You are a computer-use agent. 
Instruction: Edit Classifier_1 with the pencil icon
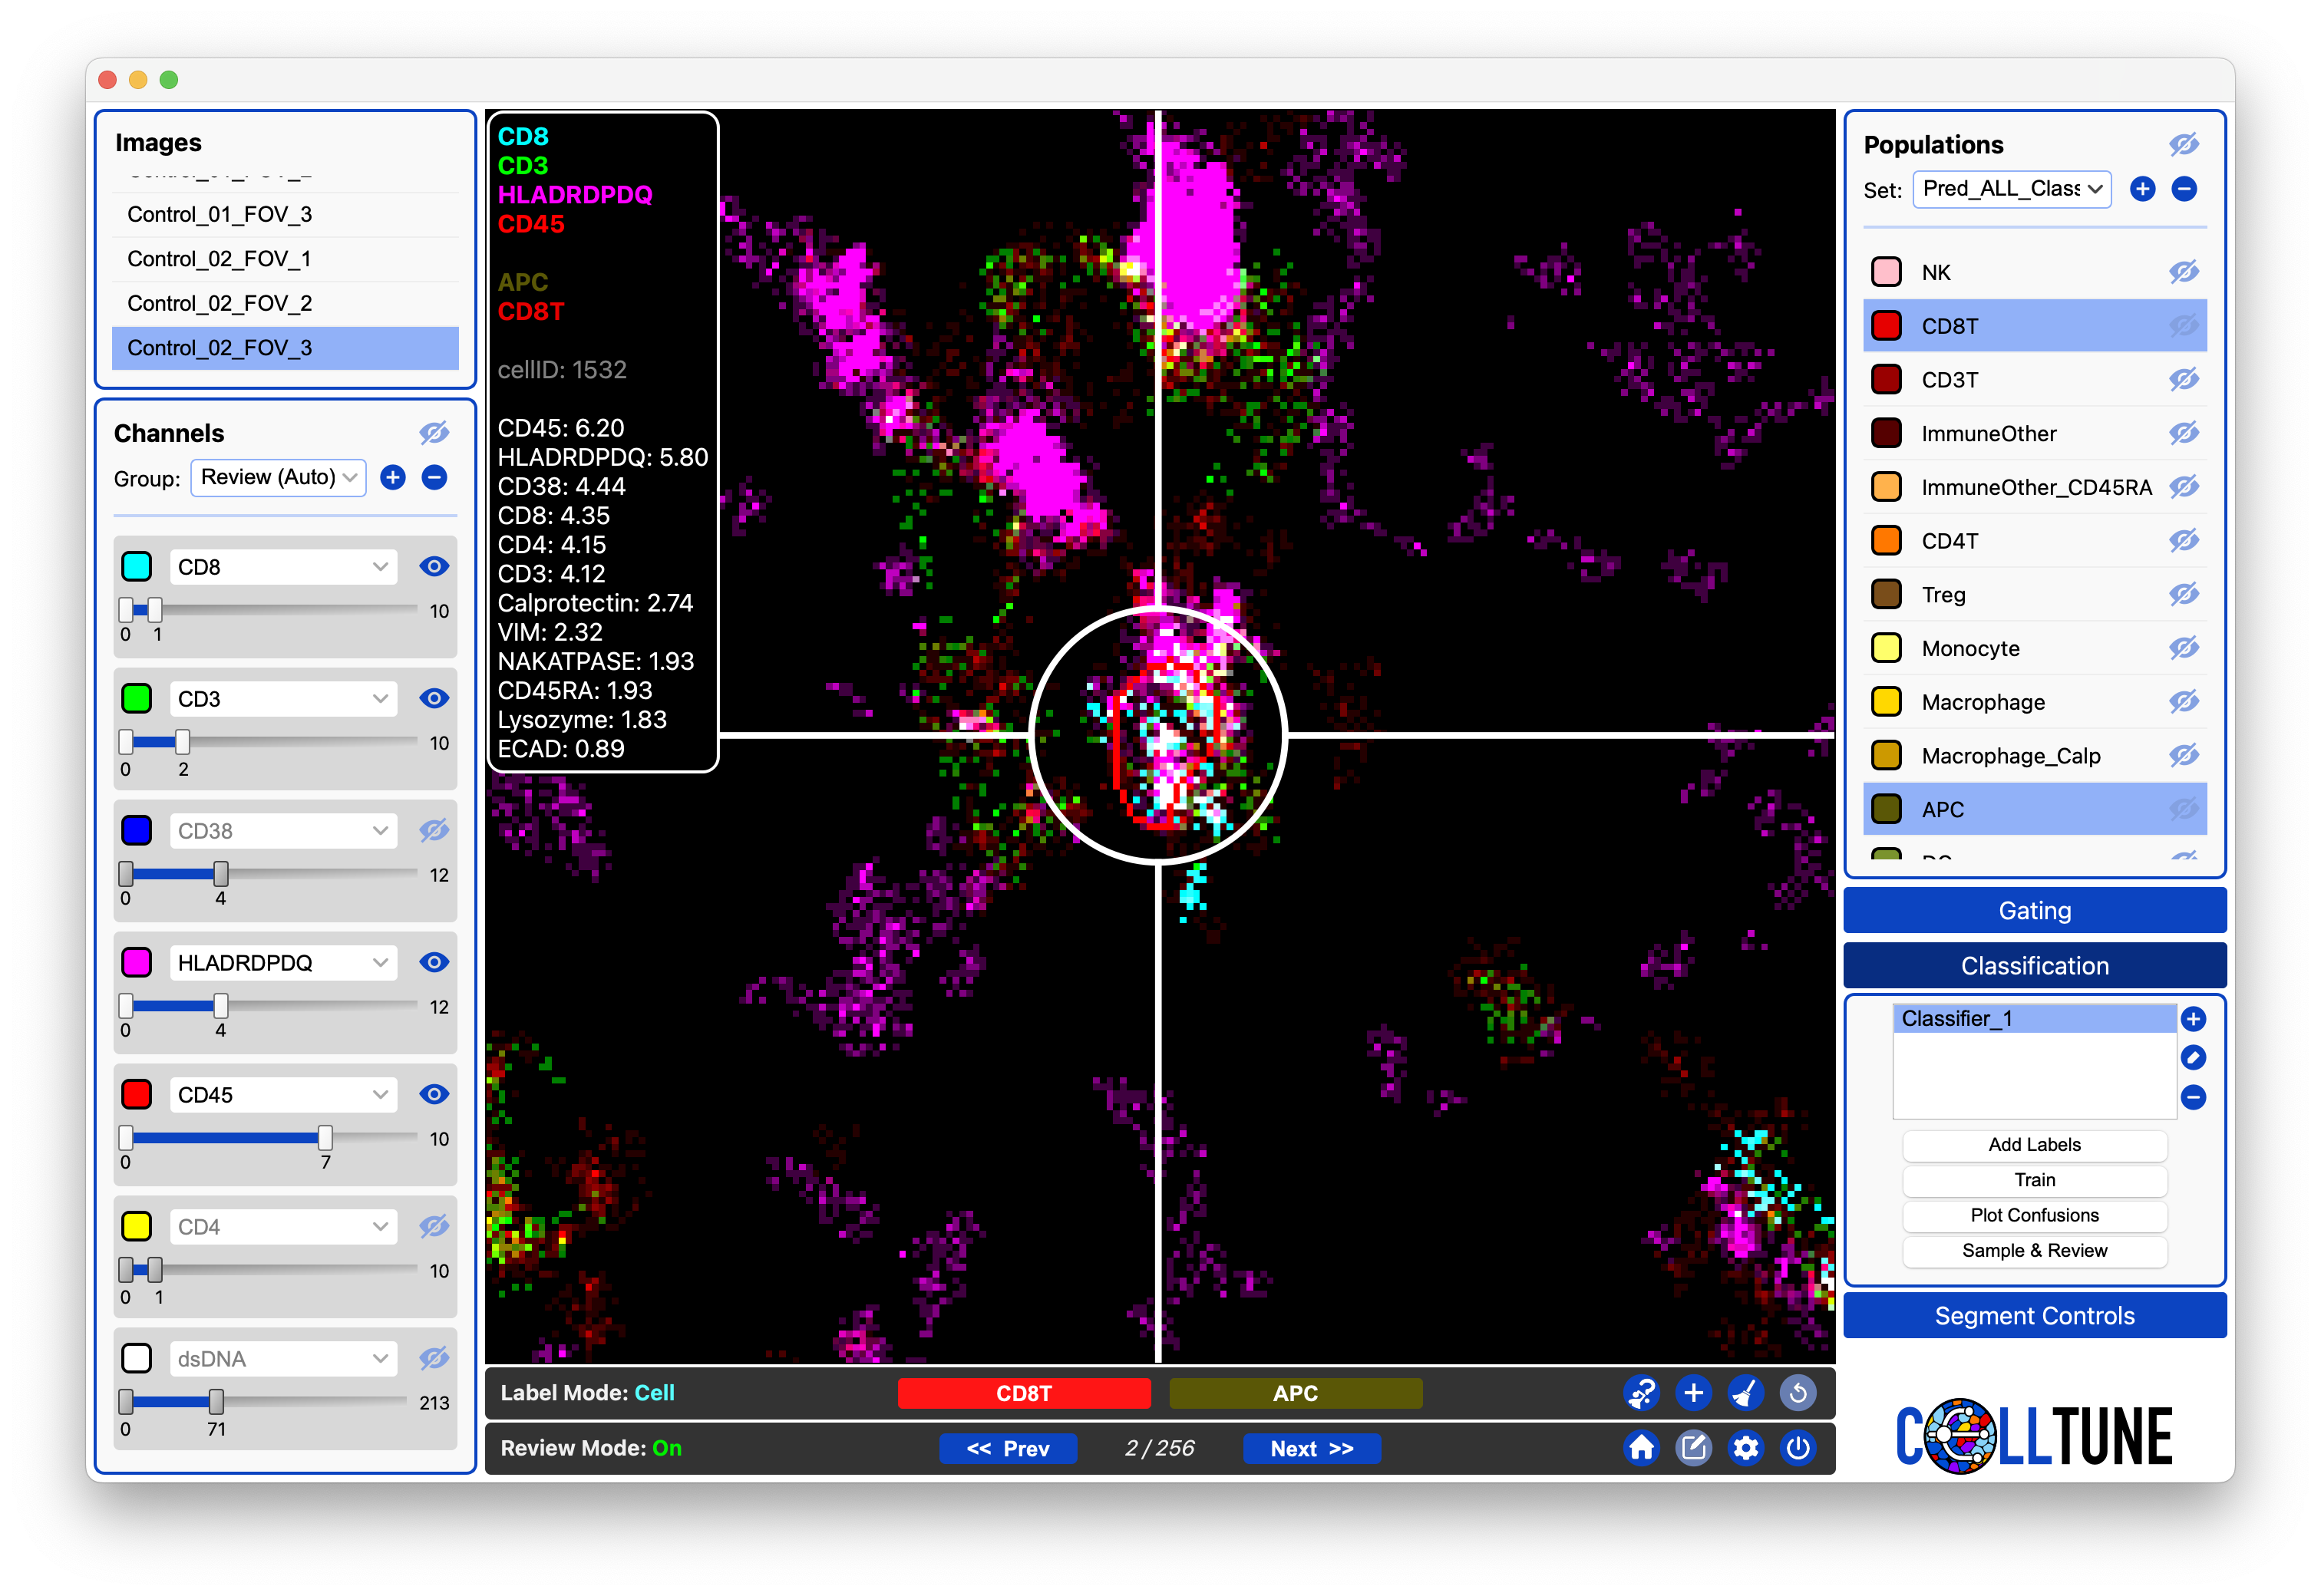2193,1057
